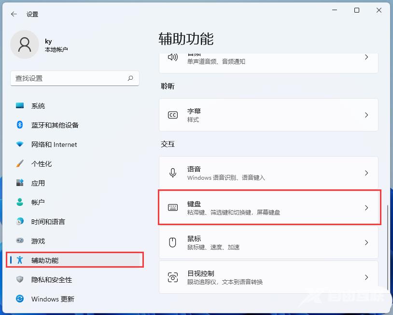Screen dimensions: 393x315
Task: Expand 键盘 settings via its chevron
Action: 367,207
